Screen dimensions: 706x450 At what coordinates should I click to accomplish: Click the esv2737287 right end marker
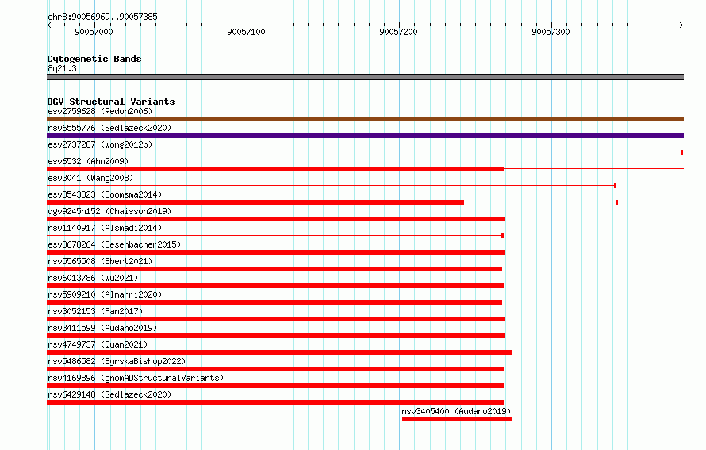click(x=682, y=152)
